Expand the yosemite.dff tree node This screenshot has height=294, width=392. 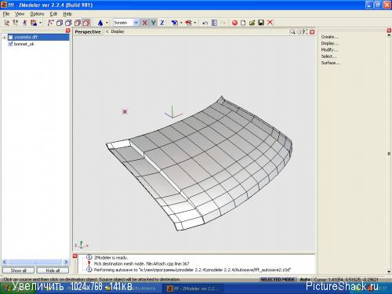click(x=5, y=38)
